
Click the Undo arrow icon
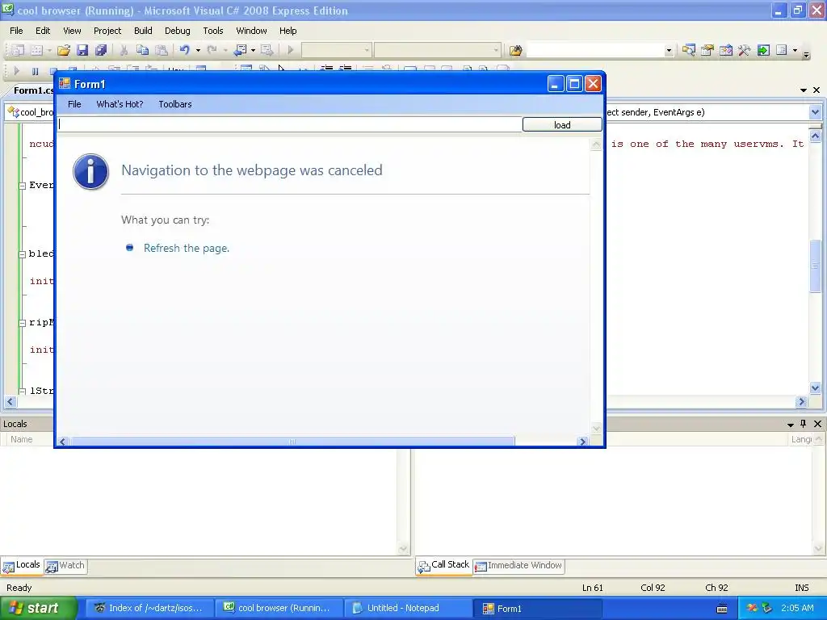(185, 50)
